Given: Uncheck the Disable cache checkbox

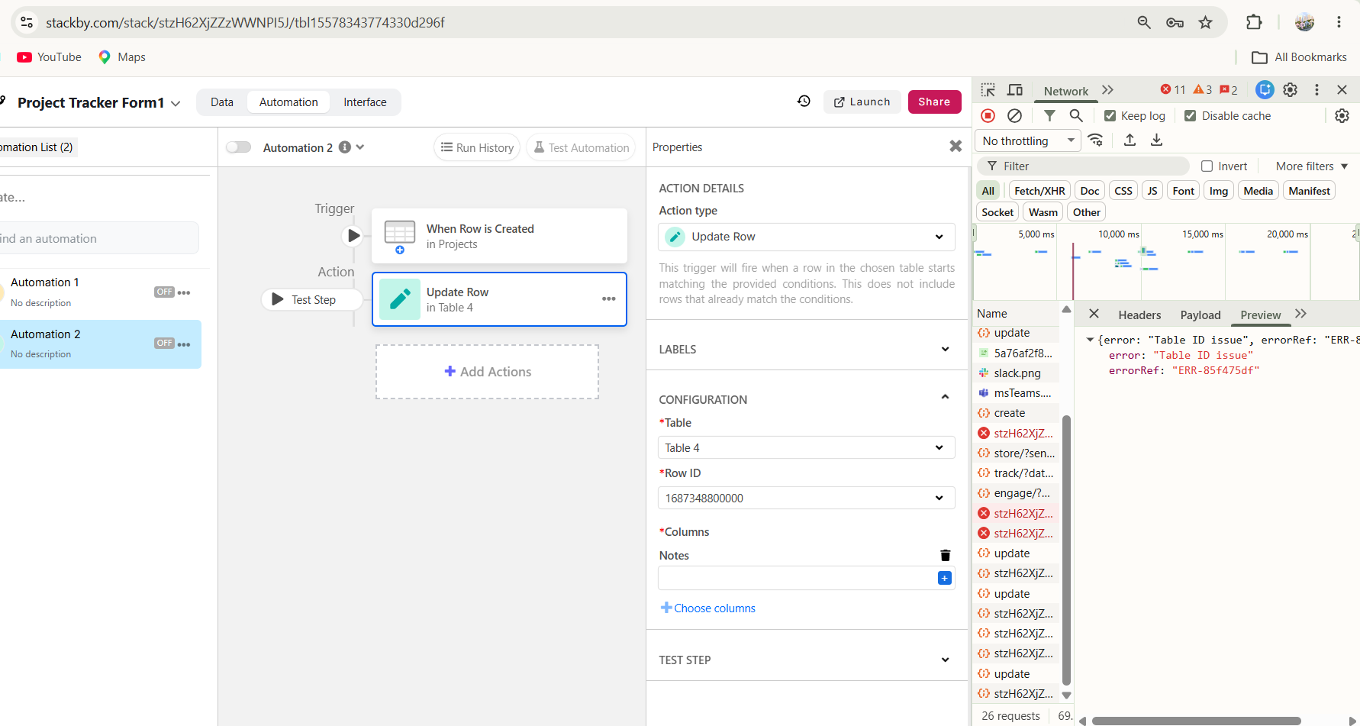Looking at the screenshot, I should 1190,116.
